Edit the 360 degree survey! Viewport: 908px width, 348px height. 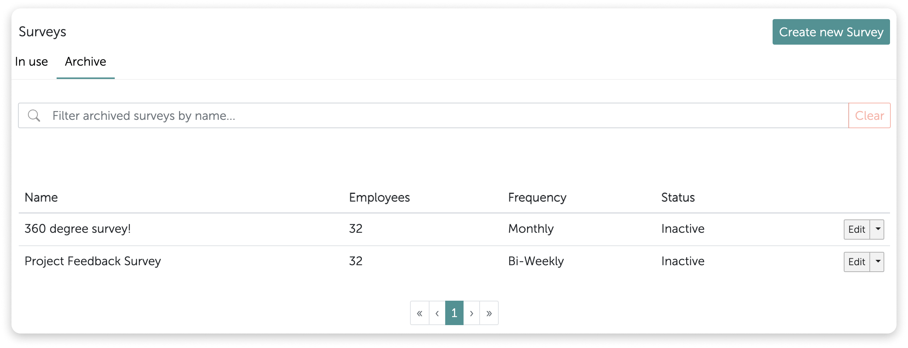(857, 229)
